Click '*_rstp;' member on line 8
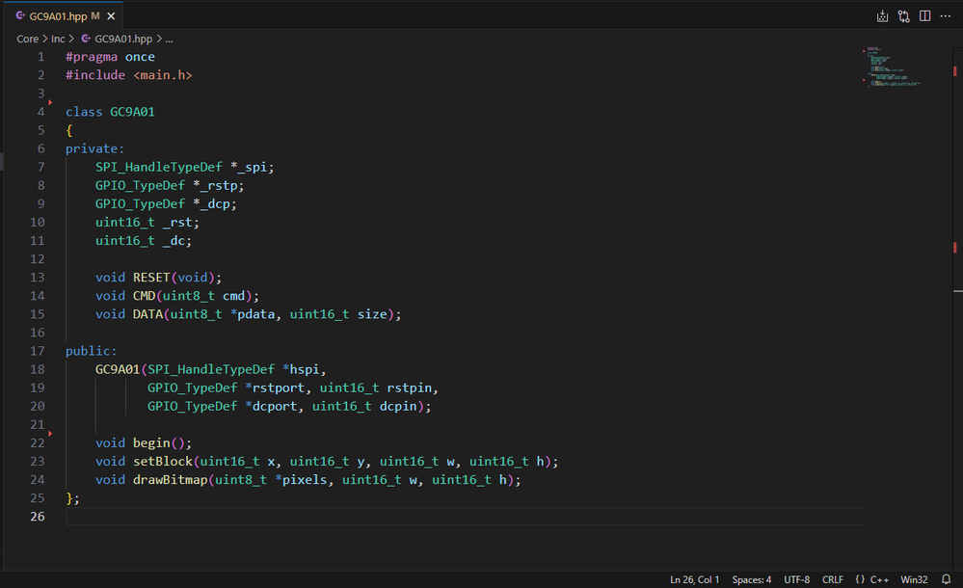This screenshot has height=588, width=963. 218,185
